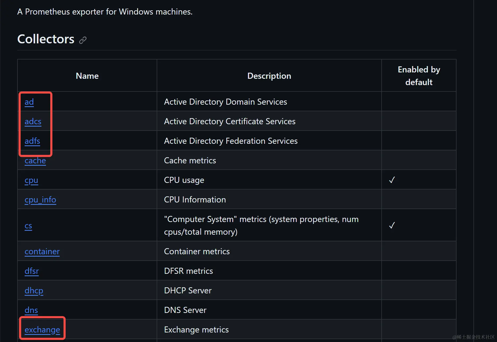The height and width of the screenshot is (342, 497).
Task: Open the cpu_info collector link
Action: [x=40, y=200]
